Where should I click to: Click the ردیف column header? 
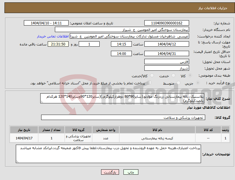[225, 130]
